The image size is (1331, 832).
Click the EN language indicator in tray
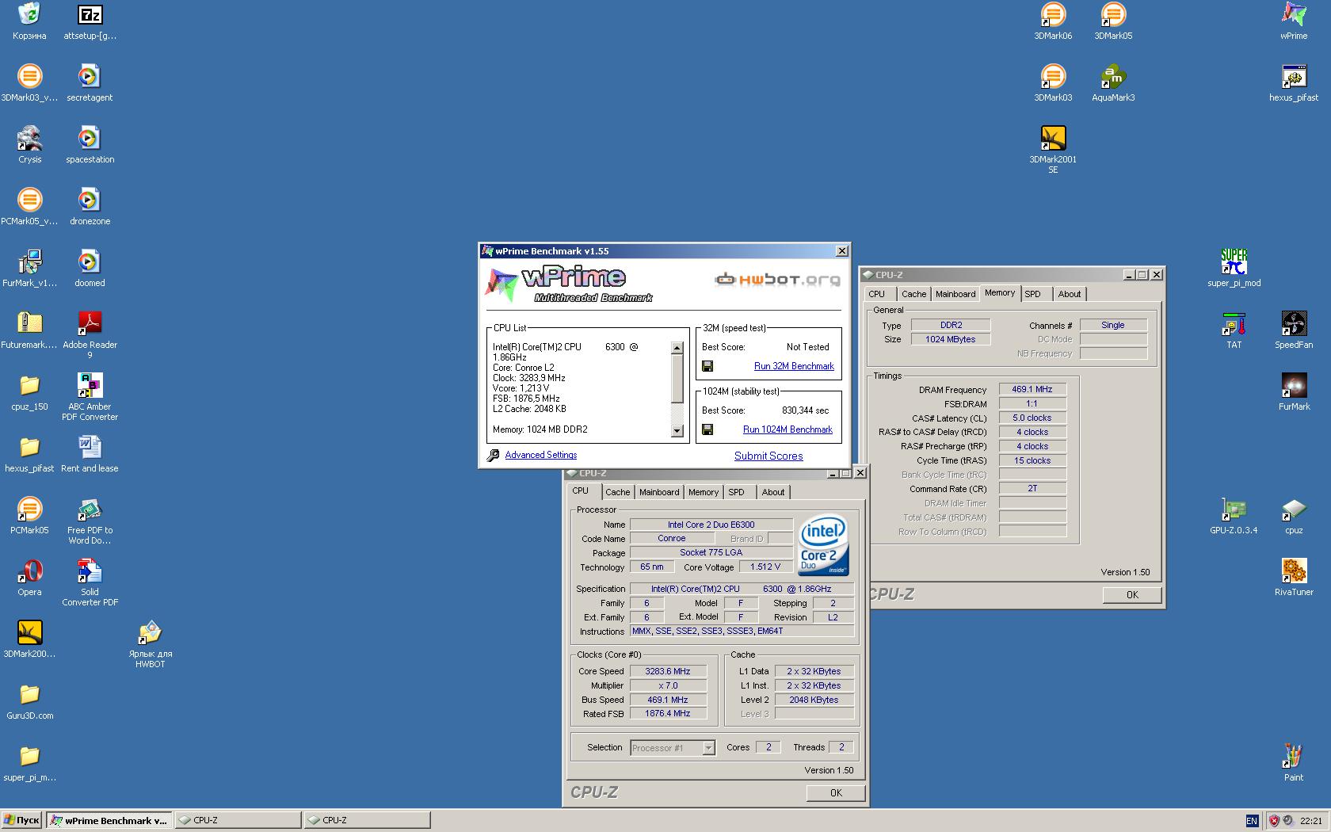click(1252, 821)
